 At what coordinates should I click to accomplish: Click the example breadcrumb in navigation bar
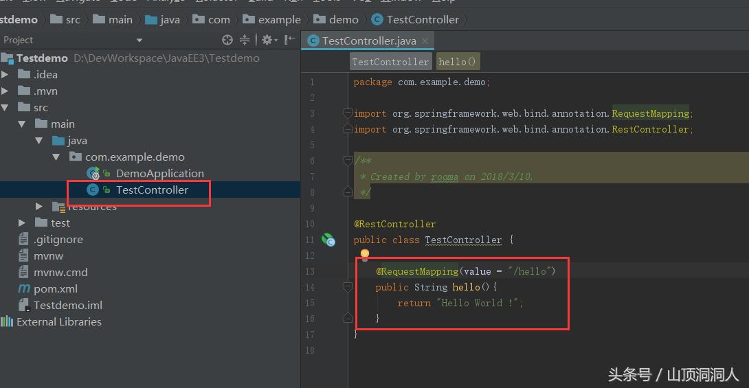click(272, 19)
